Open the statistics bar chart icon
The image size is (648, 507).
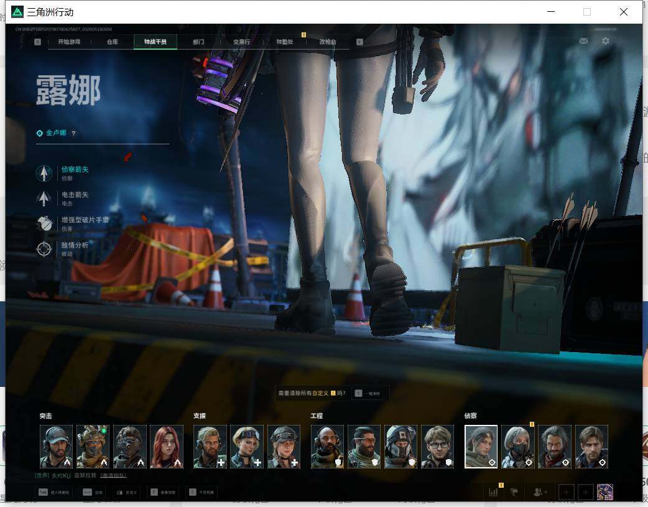coord(493,492)
